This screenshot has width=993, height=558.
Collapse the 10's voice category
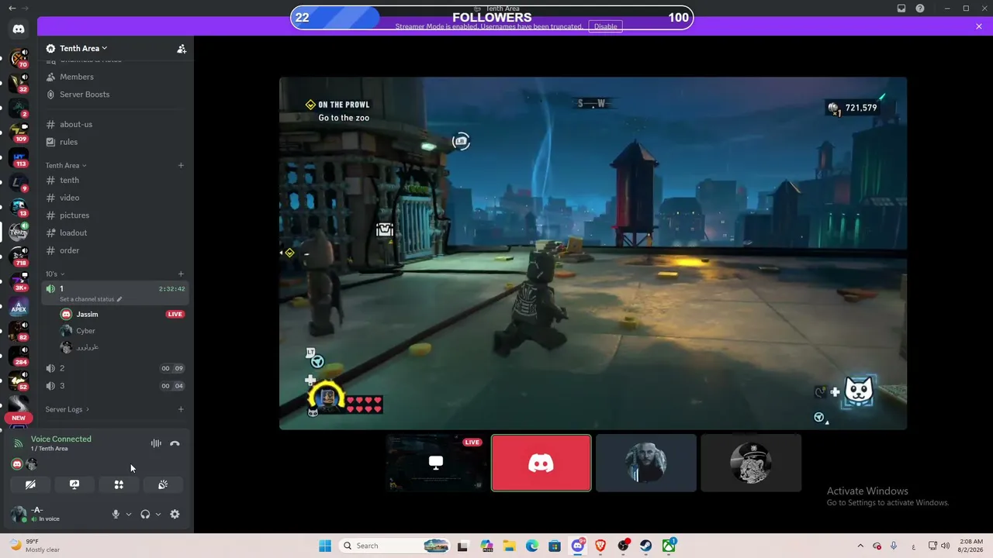54,274
